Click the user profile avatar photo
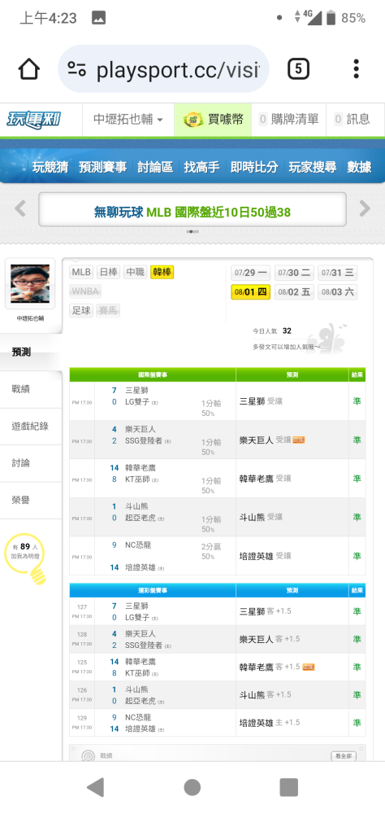Image resolution: width=385 pixels, height=814 pixels. [x=30, y=283]
